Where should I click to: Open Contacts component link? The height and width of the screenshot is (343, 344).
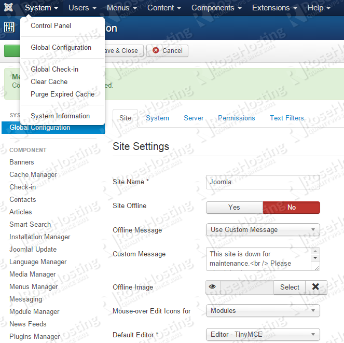coord(23,199)
